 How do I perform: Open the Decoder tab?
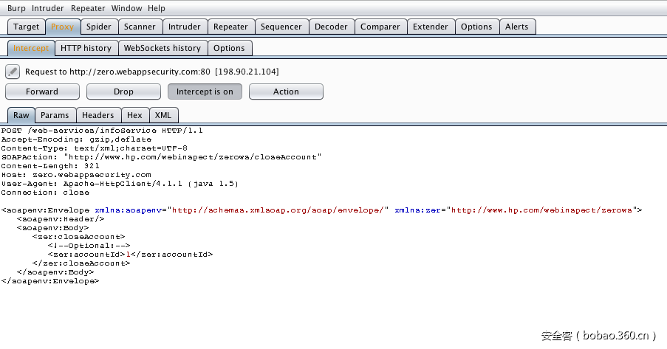coord(331,27)
